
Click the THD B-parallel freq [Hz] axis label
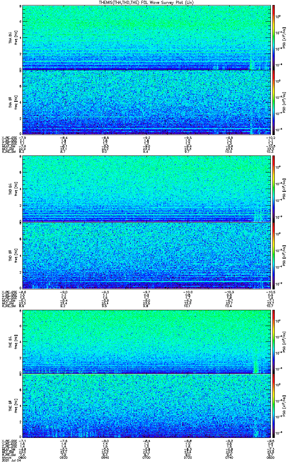click(15, 255)
